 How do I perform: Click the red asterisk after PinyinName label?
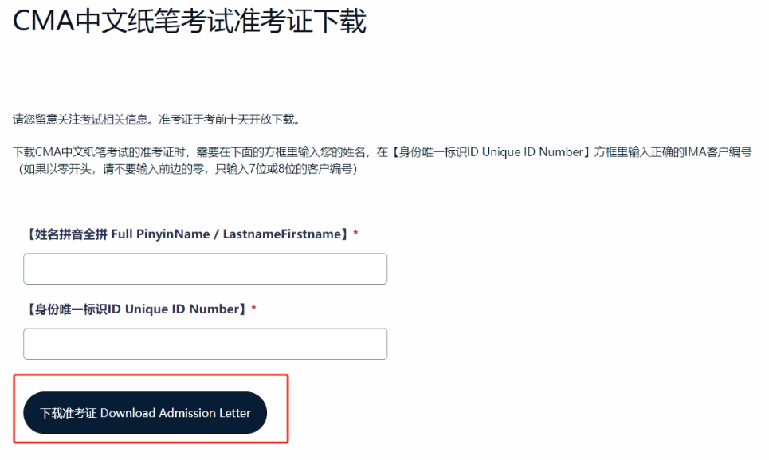coord(357,231)
